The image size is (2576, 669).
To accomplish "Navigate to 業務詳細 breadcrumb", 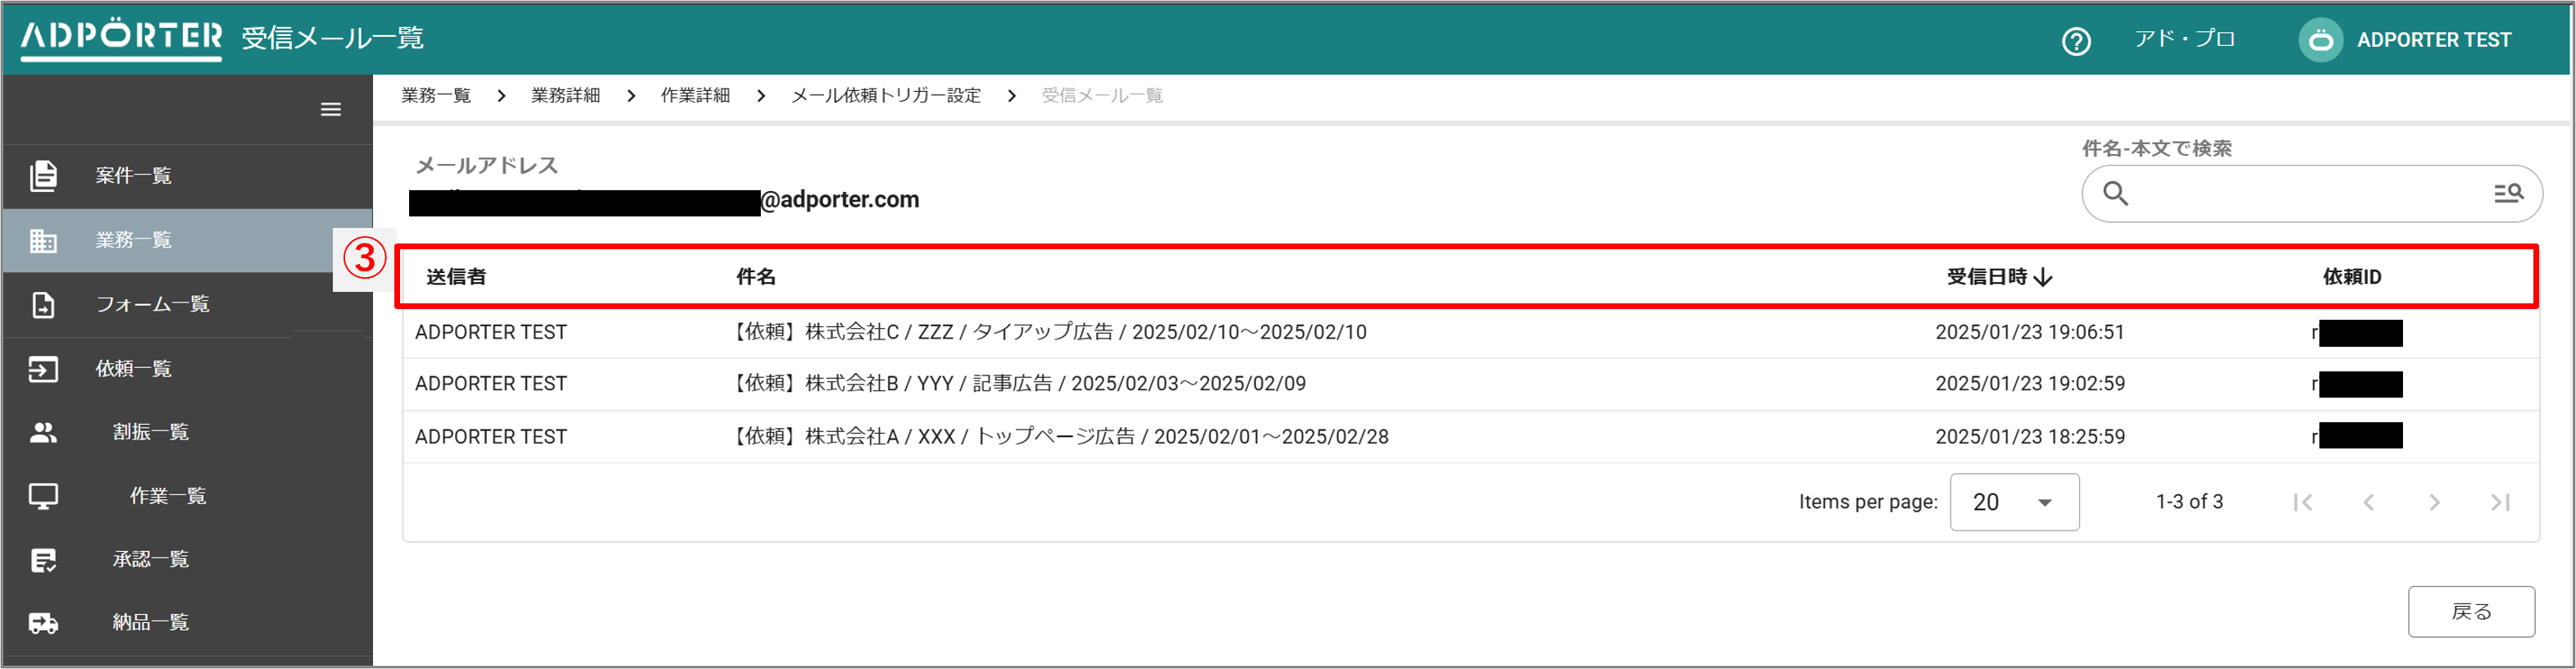I will pos(565,95).
